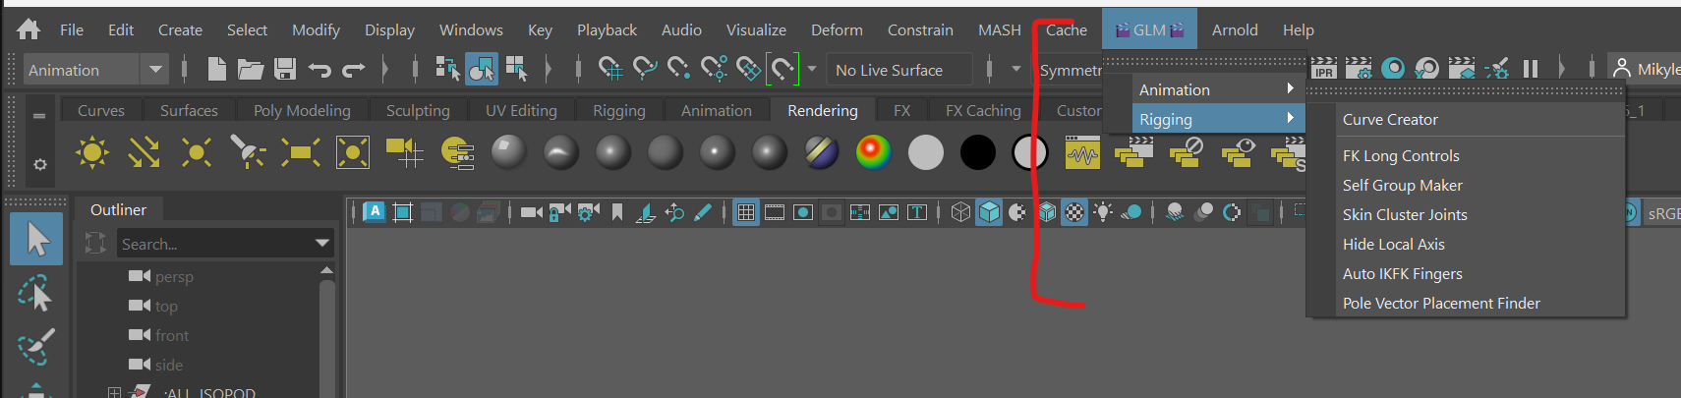Select the Lasso selection tool
Screen dimensions: 1681x398
tap(35, 294)
